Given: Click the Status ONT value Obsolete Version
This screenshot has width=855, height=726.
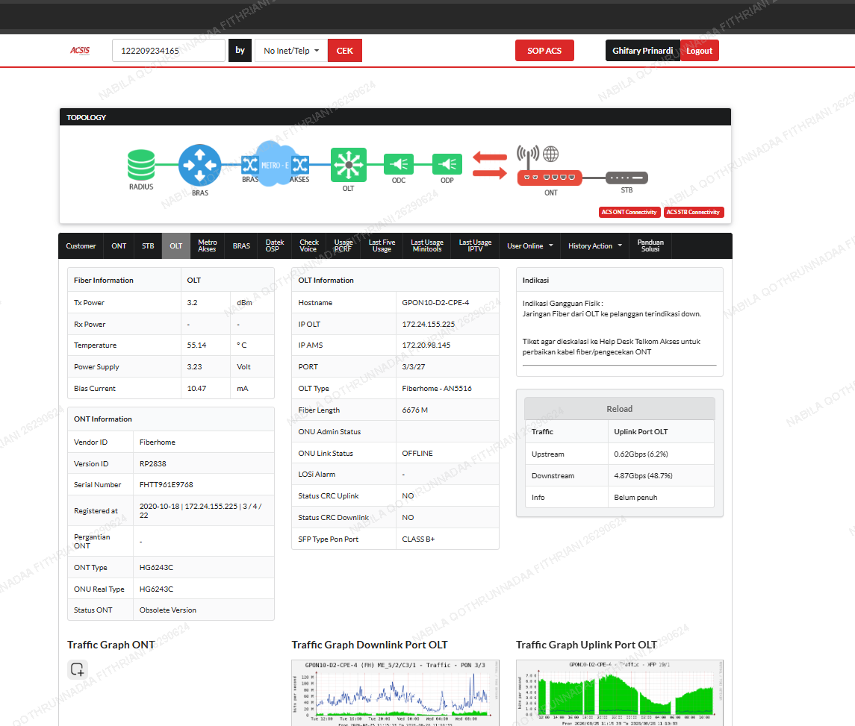Looking at the screenshot, I should [x=167, y=610].
